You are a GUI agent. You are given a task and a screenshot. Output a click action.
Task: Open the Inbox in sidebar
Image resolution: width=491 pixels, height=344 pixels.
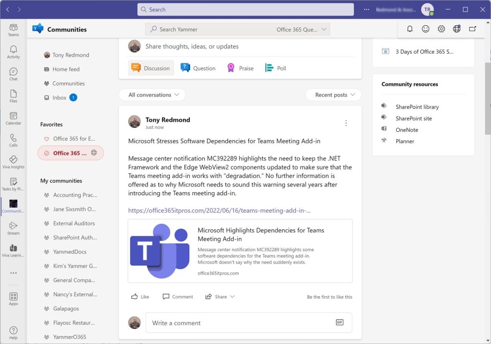[x=60, y=98]
